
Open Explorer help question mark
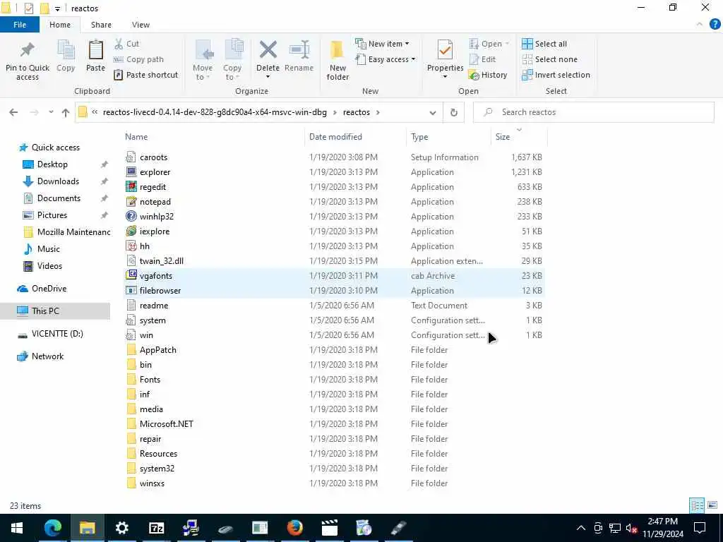coord(715,25)
